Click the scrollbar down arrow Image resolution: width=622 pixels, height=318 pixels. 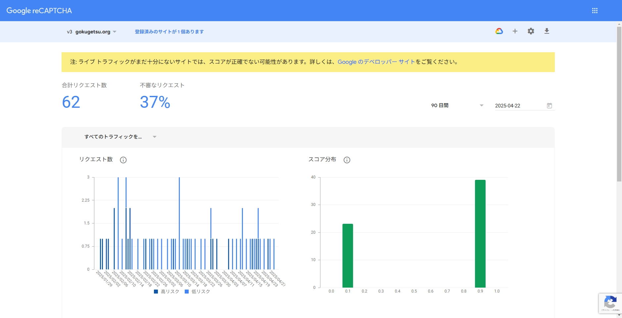[619, 315]
